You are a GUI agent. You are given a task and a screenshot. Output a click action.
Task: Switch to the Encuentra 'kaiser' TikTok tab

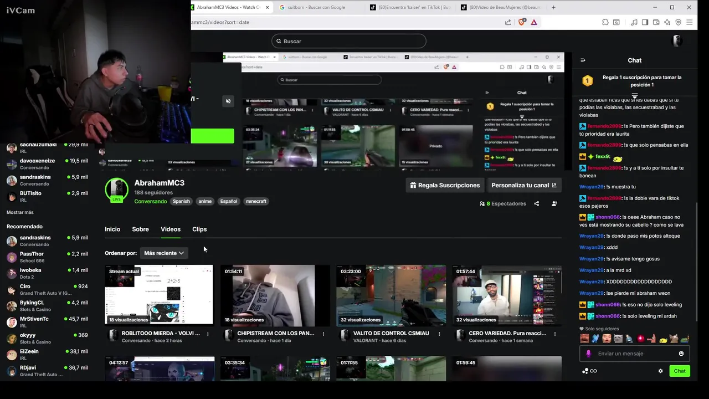coord(410,7)
